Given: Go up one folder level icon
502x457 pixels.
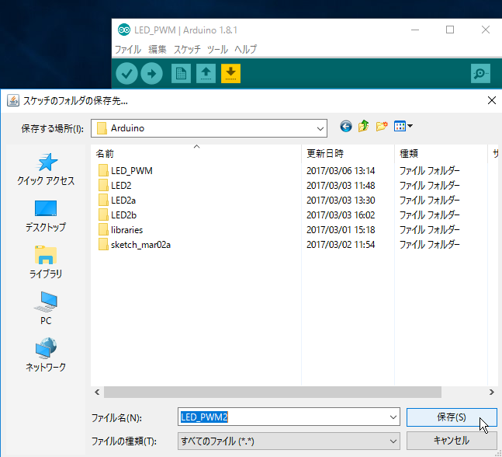Looking at the screenshot, I should pyautogui.click(x=363, y=127).
